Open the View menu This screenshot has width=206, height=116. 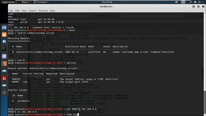(x=24, y=11)
